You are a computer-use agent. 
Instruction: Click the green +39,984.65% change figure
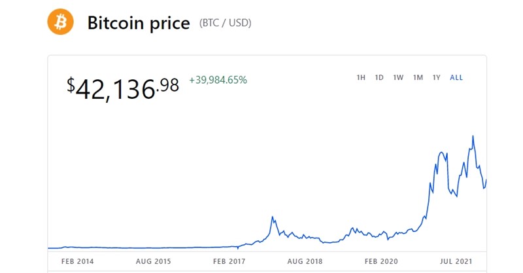tap(218, 80)
